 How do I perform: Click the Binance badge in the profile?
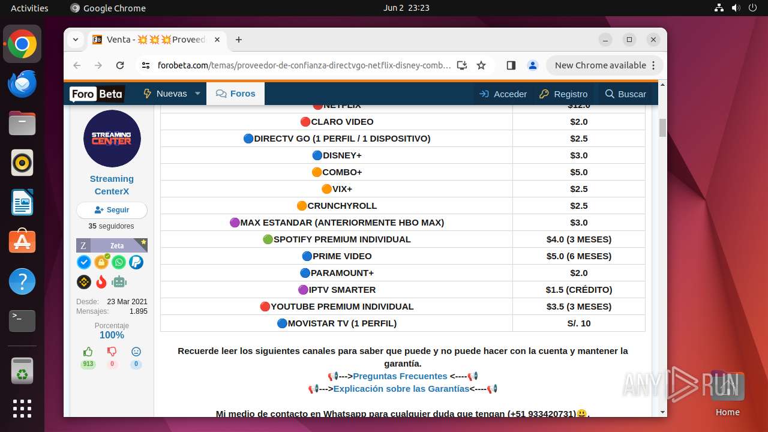coord(84,281)
